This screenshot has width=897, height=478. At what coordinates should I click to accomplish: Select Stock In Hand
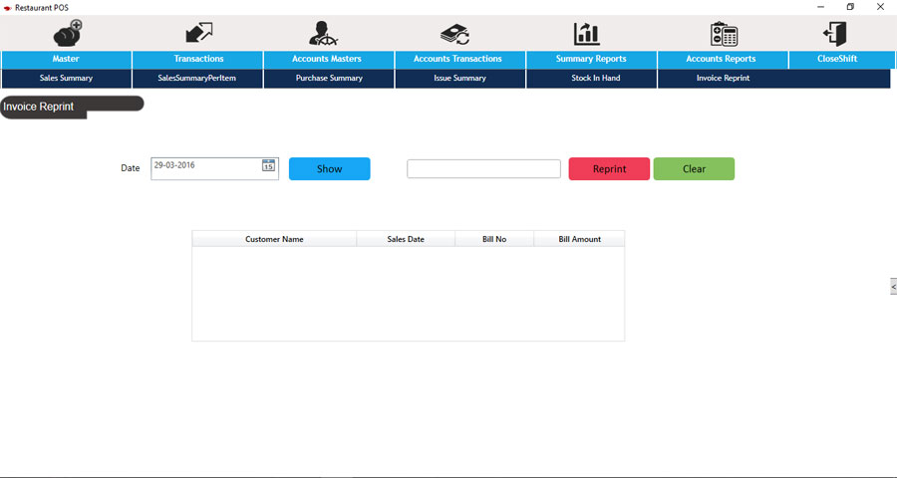pos(595,78)
